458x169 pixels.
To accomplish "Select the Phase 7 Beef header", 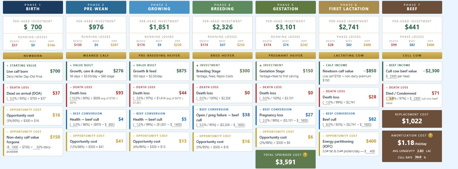I will 412,7.
